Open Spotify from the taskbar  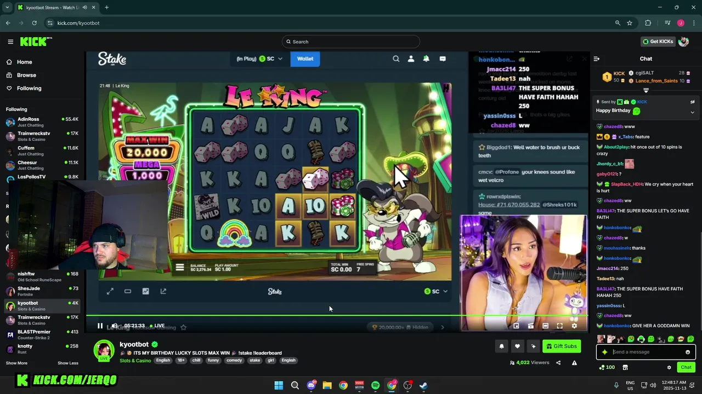(375, 385)
